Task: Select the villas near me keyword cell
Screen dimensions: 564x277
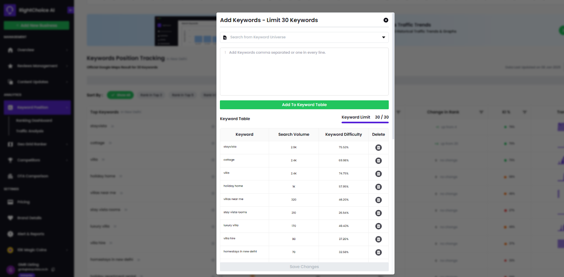Action: [244, 200]
